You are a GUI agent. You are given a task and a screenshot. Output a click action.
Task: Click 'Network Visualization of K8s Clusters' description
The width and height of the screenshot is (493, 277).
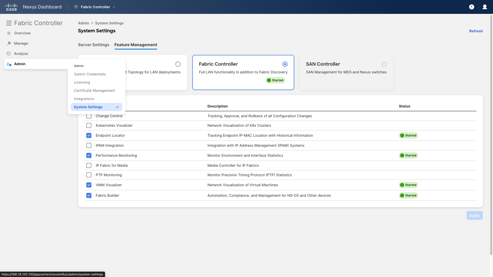(x=239, y=125)
